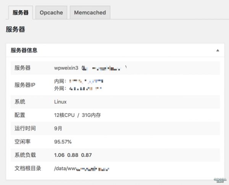Click the 12核CPU / 31G内存 configuration value
The width and height of the screenshot is (229, 185).
tap(77, 115)
